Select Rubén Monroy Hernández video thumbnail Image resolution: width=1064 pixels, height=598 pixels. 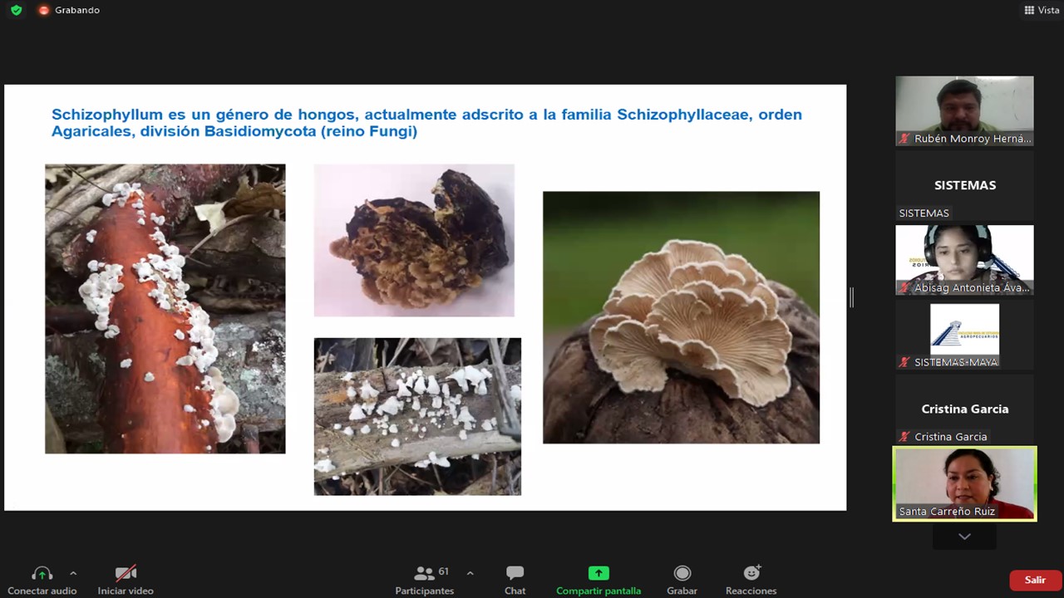coord(964,110)
